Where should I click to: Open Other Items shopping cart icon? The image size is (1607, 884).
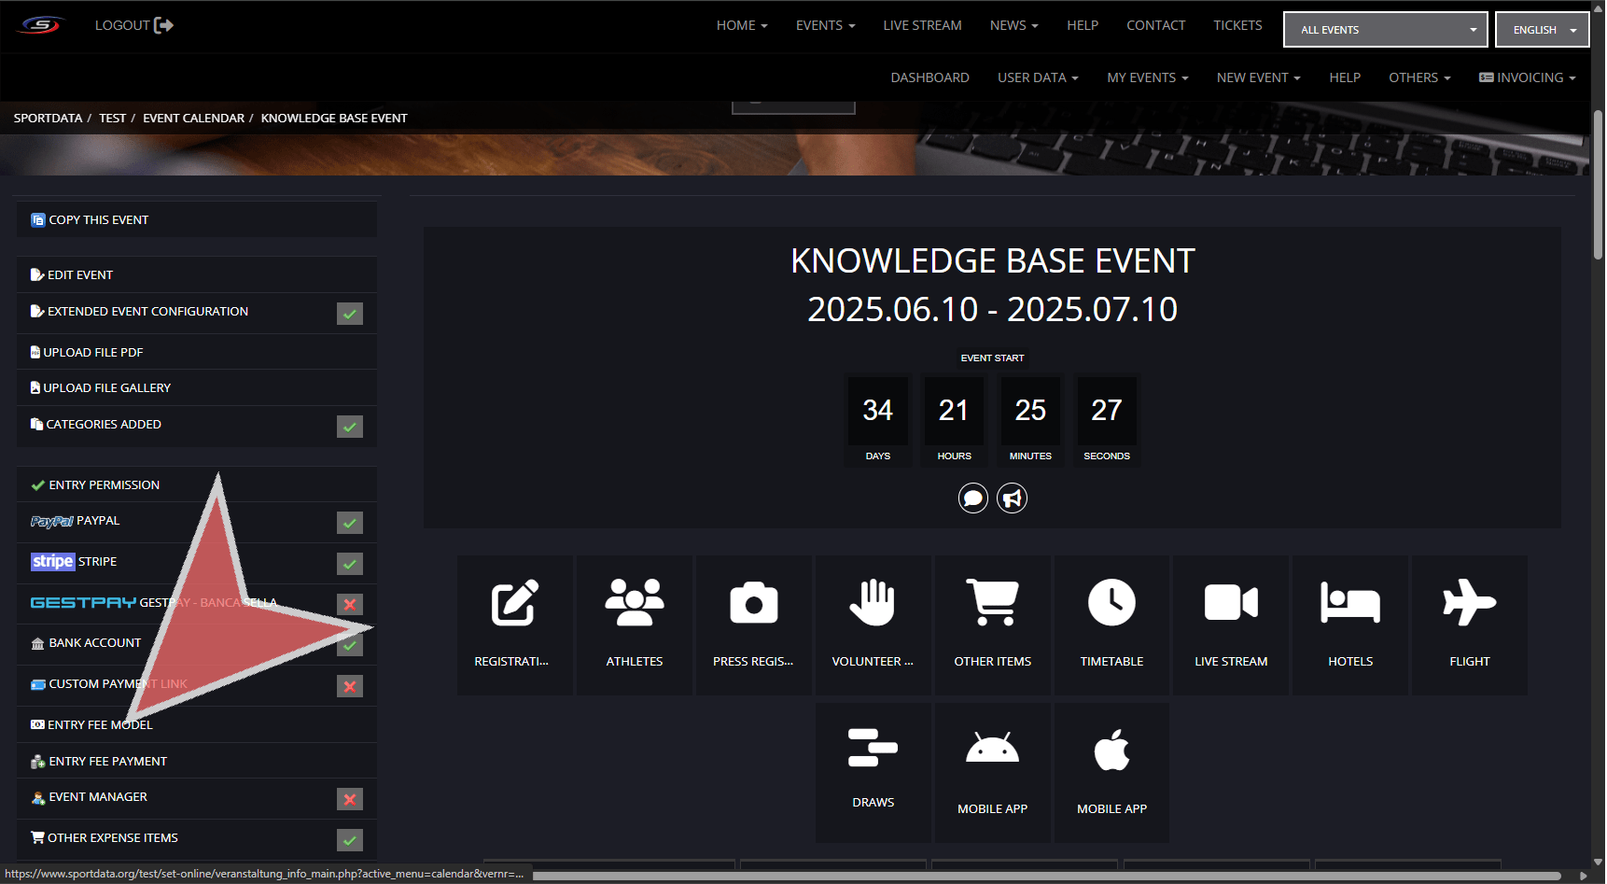992,603
